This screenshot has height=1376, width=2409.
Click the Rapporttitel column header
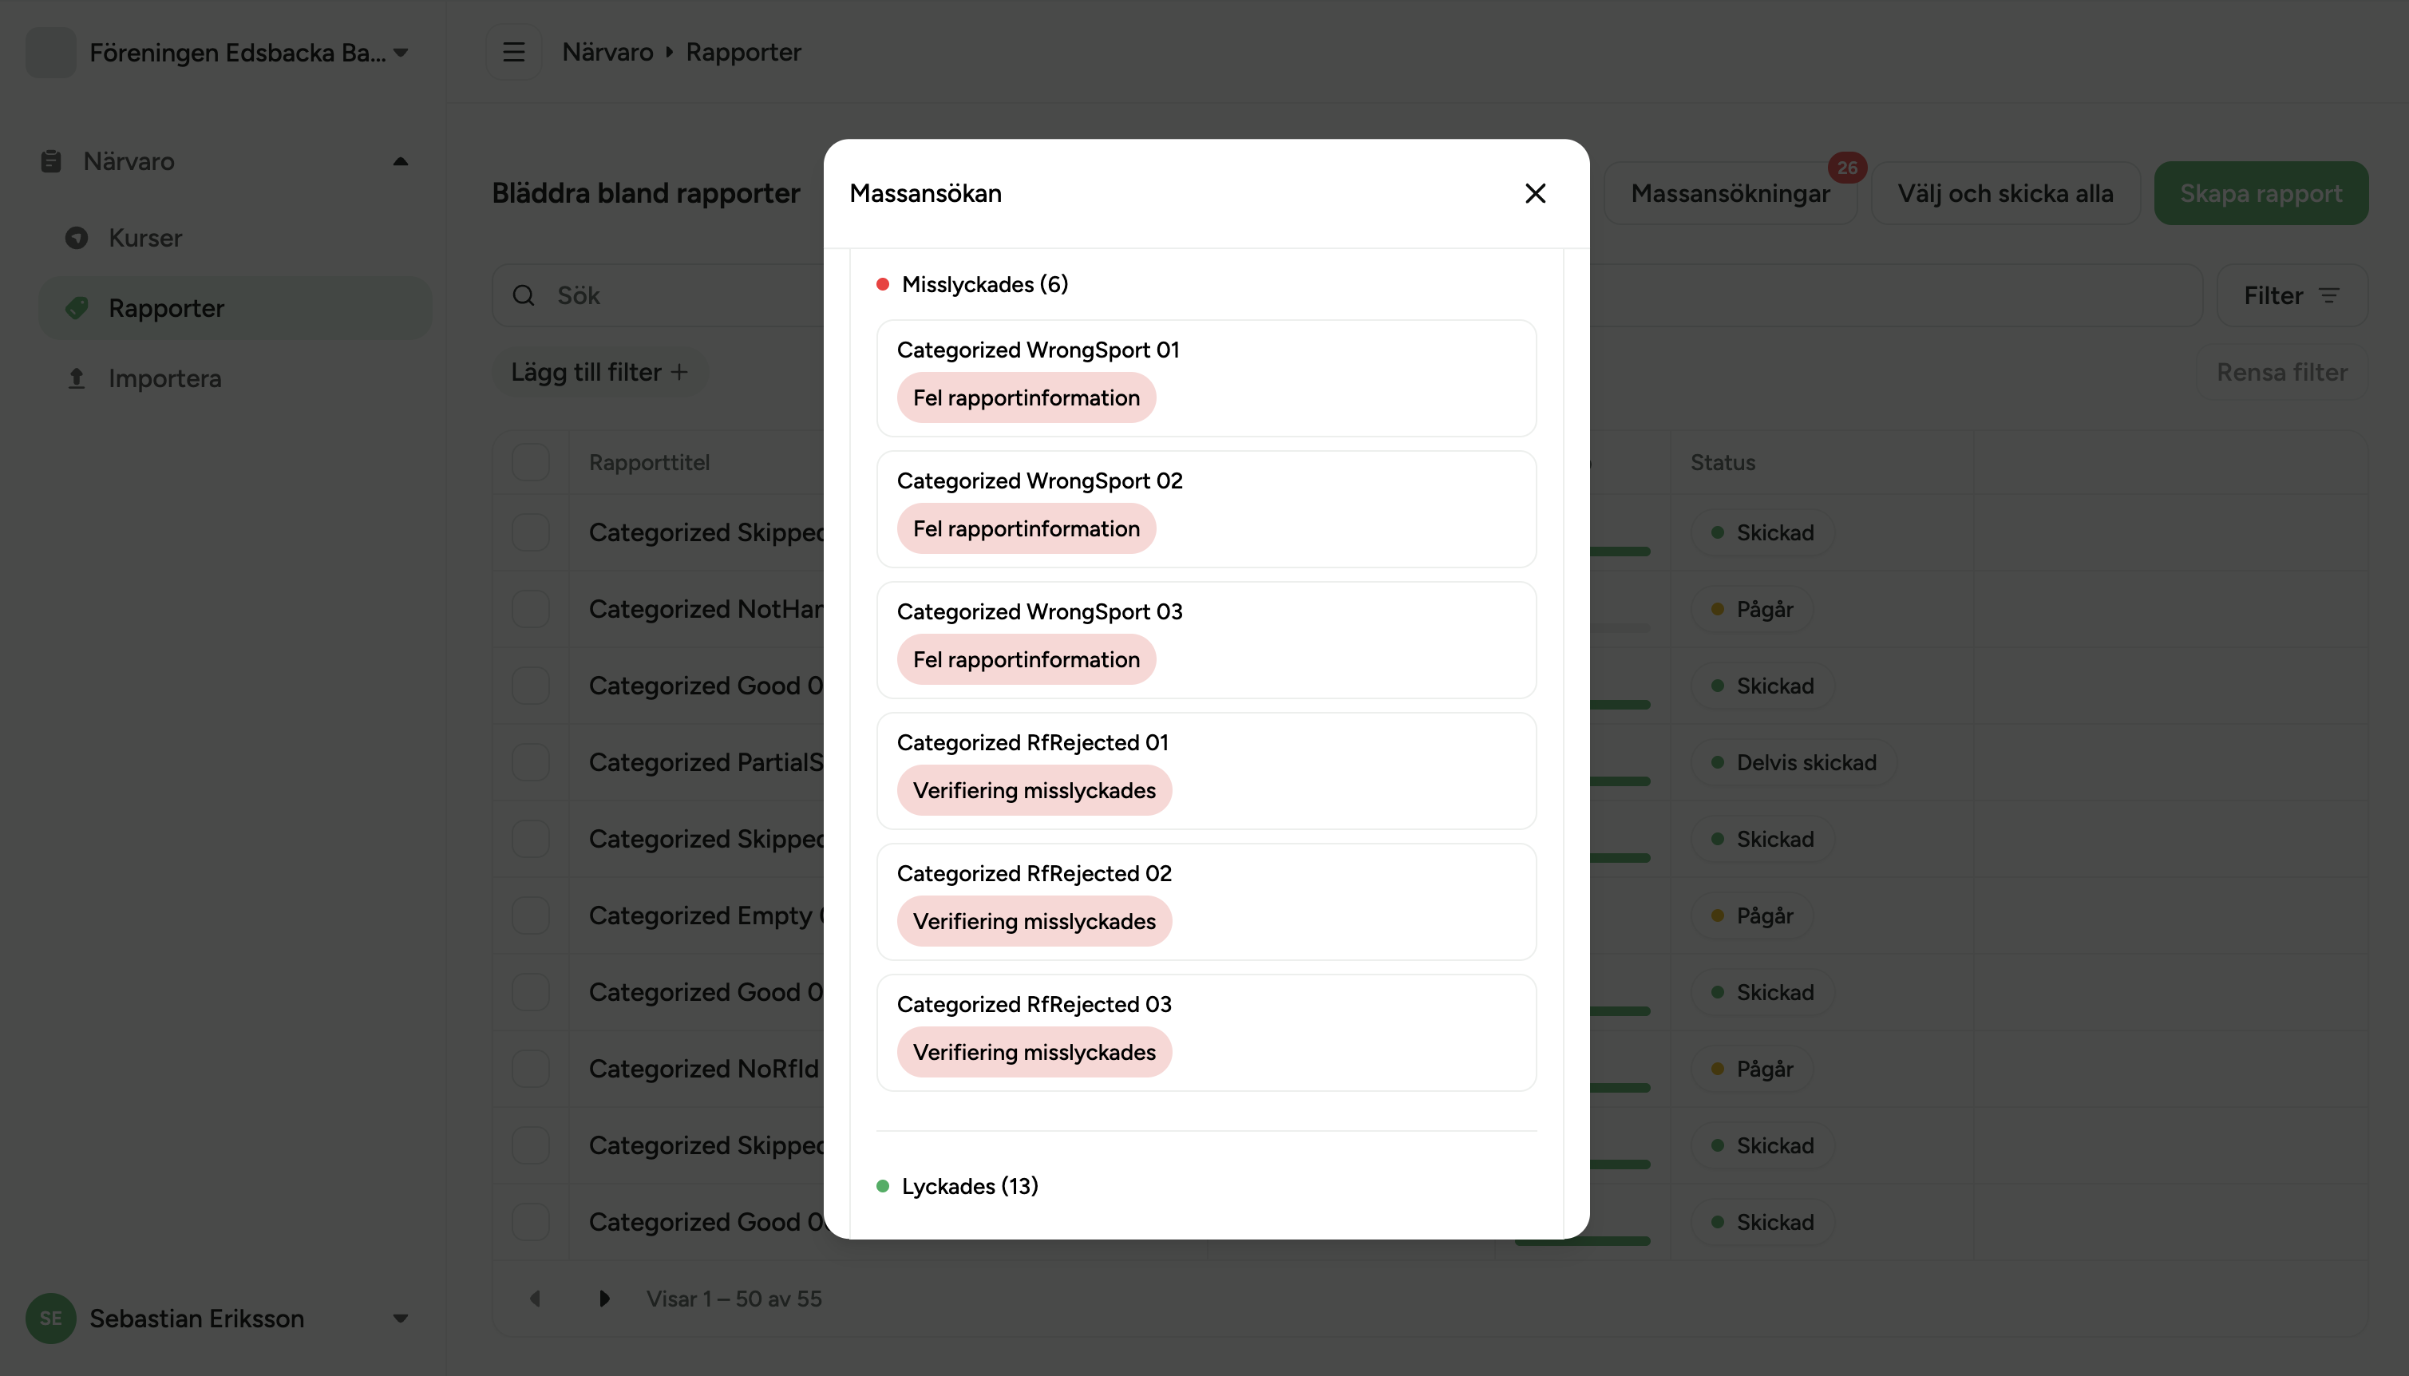pyautogui.click(x=649, y=462)
